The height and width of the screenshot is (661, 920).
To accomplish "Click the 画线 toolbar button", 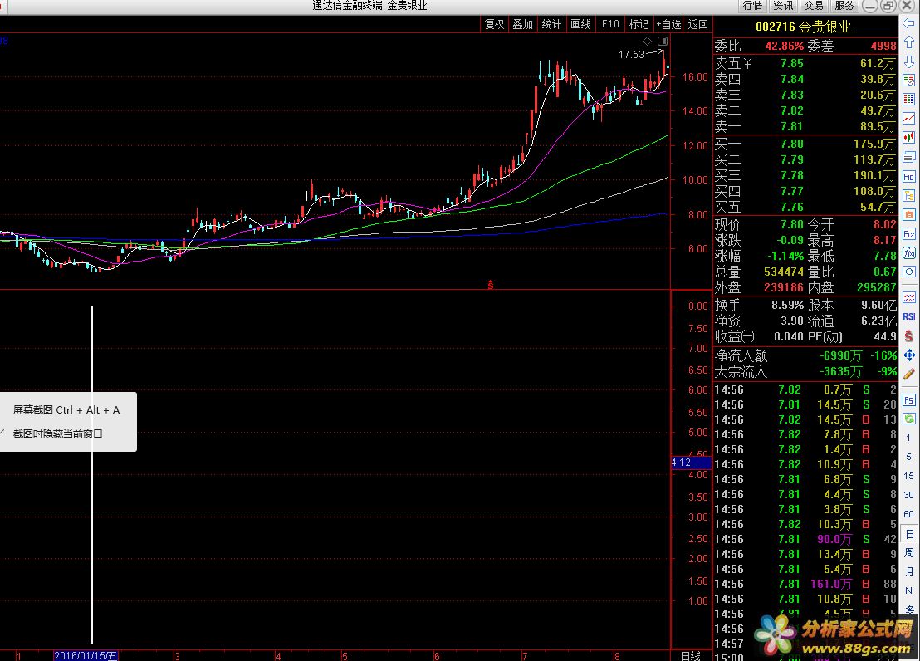I will click(581, 24).
